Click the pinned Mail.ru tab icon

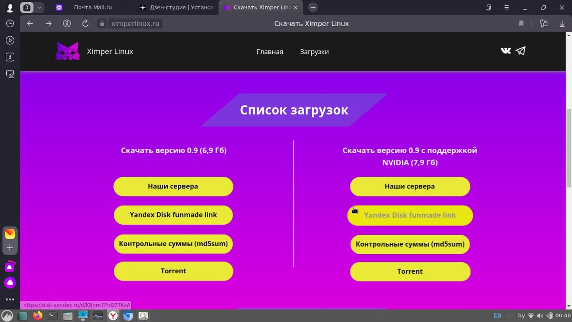[59, 8]
